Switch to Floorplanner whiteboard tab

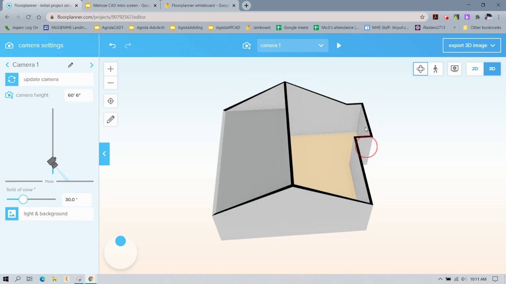200,6
